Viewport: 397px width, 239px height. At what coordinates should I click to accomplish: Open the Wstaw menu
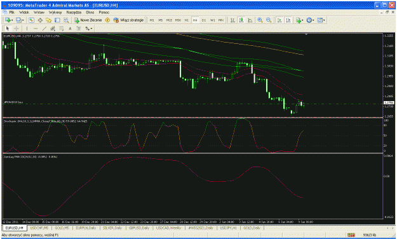39,12
